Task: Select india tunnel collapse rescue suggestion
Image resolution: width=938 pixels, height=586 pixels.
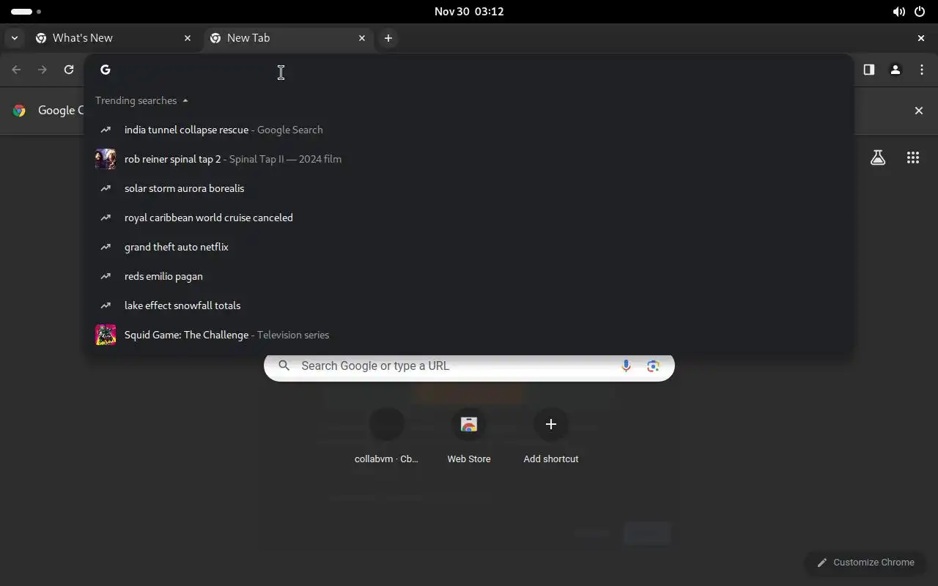Action: (x=469, y=130)
